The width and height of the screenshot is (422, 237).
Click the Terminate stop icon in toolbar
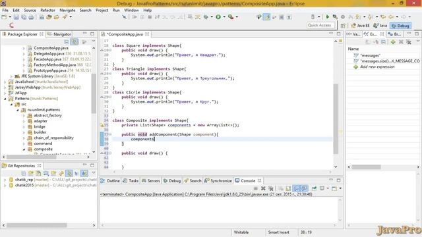pyautogui.click(x=150, y=17)
